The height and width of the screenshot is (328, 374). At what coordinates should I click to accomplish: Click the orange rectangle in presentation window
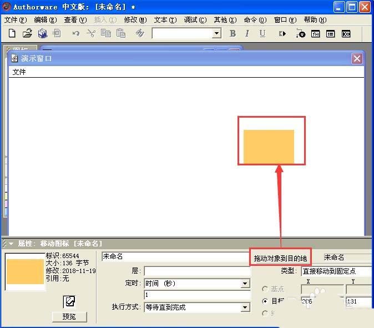(x=269, y=147)
